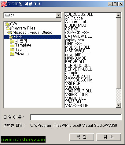Screen dimensions: 125x145
Task: Select SCCVBUS.CHM in the file list
Action: point(79,80)
